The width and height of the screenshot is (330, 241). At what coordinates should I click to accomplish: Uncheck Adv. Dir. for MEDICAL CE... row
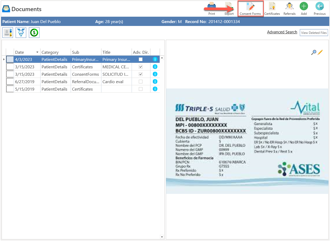click(141, 67)
